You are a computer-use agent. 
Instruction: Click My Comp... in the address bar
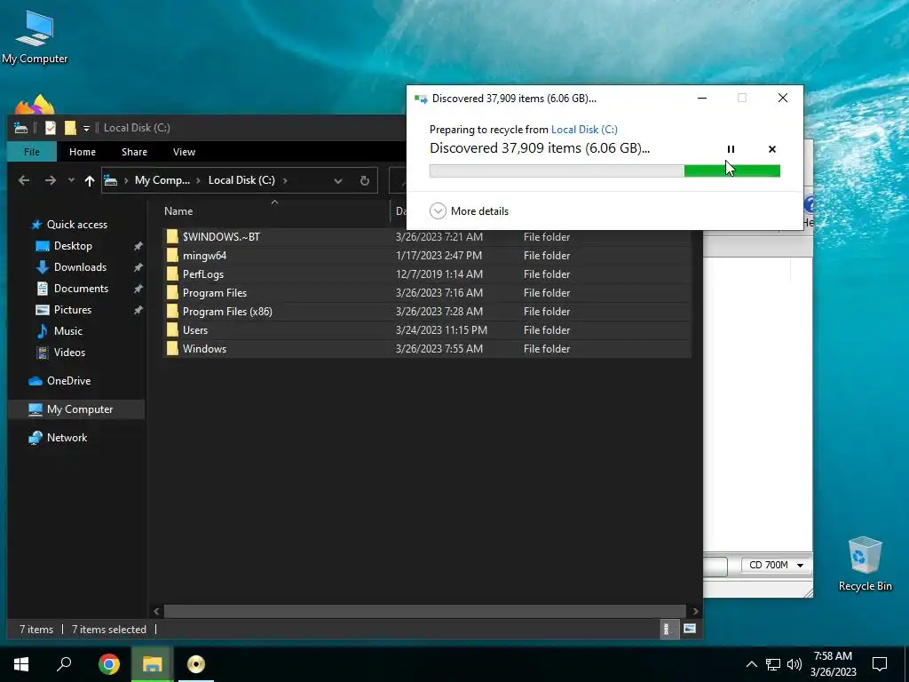162,180
